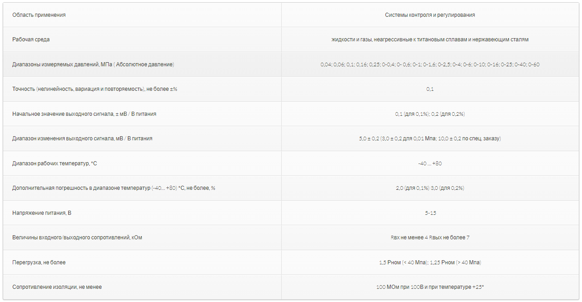Click the working medium value about liquids and gases
The height and width of the screenshot is (302, 582).
pos(430,40)
